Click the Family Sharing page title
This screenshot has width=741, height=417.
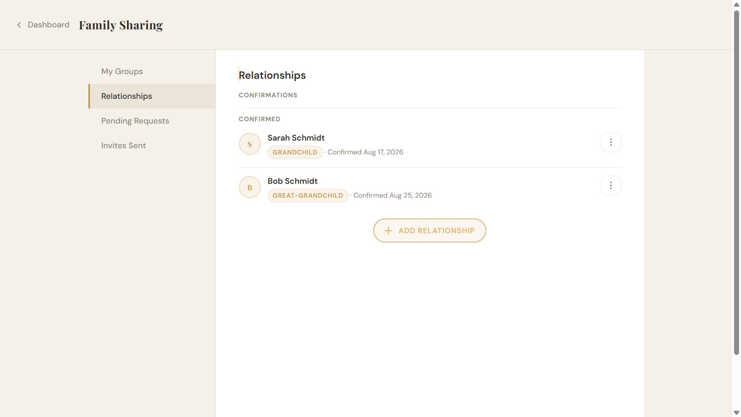coord(121,25)
